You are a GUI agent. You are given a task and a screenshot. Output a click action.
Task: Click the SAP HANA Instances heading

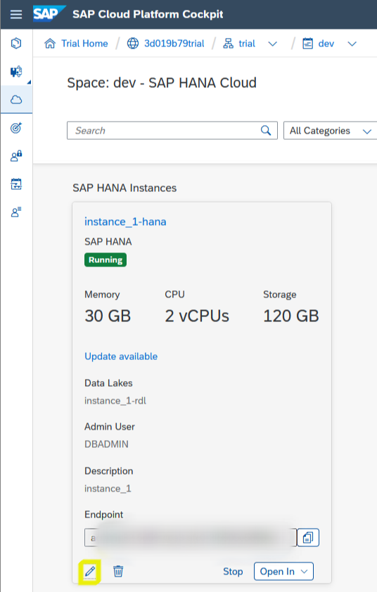(x=124, y=188)
